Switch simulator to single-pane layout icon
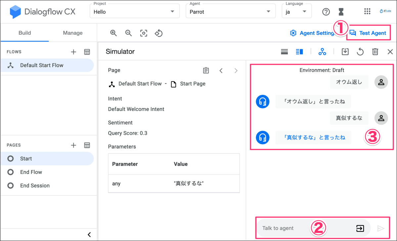Image resolution: width=397 pixels, height=241 pixels. click(x=284, y=52)
